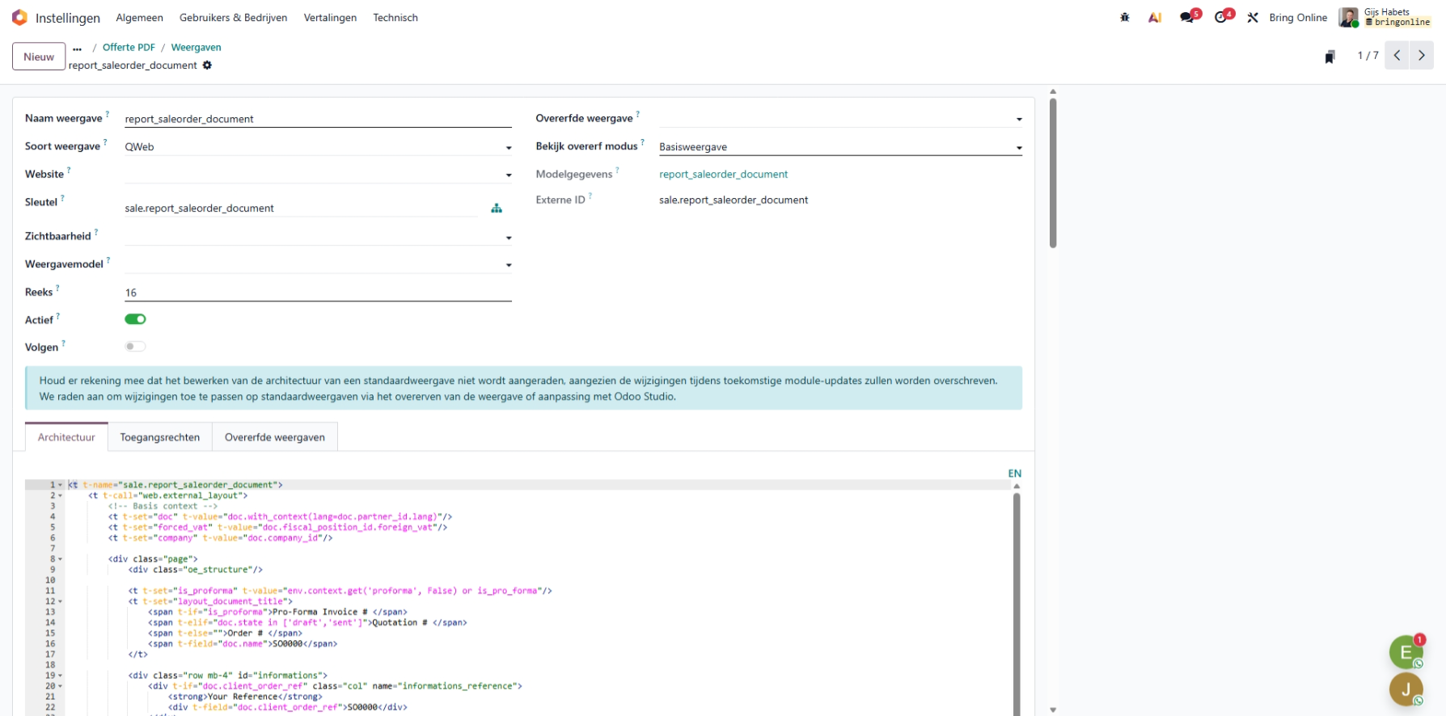1446x716 pixels.
Task: Open the report_saleorder_document Modelgegevens link
Action: (x=723, y=175)
